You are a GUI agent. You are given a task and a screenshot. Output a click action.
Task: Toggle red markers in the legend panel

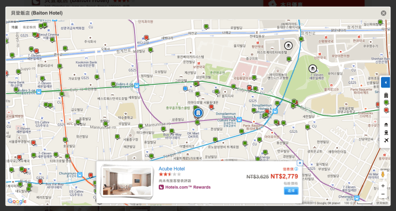pos(386,111)
